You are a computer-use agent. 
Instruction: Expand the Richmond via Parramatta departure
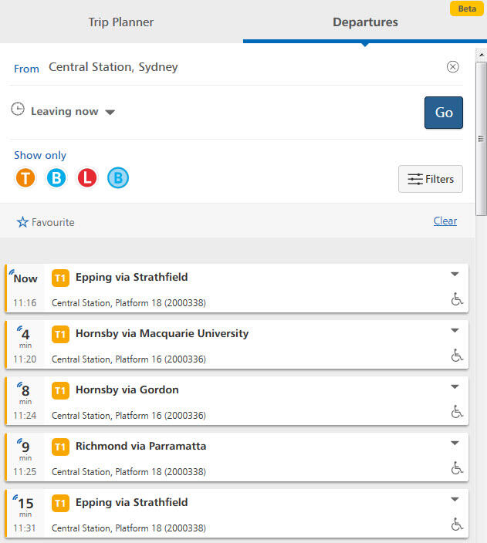pyautogui.click(x=455, y=443)
